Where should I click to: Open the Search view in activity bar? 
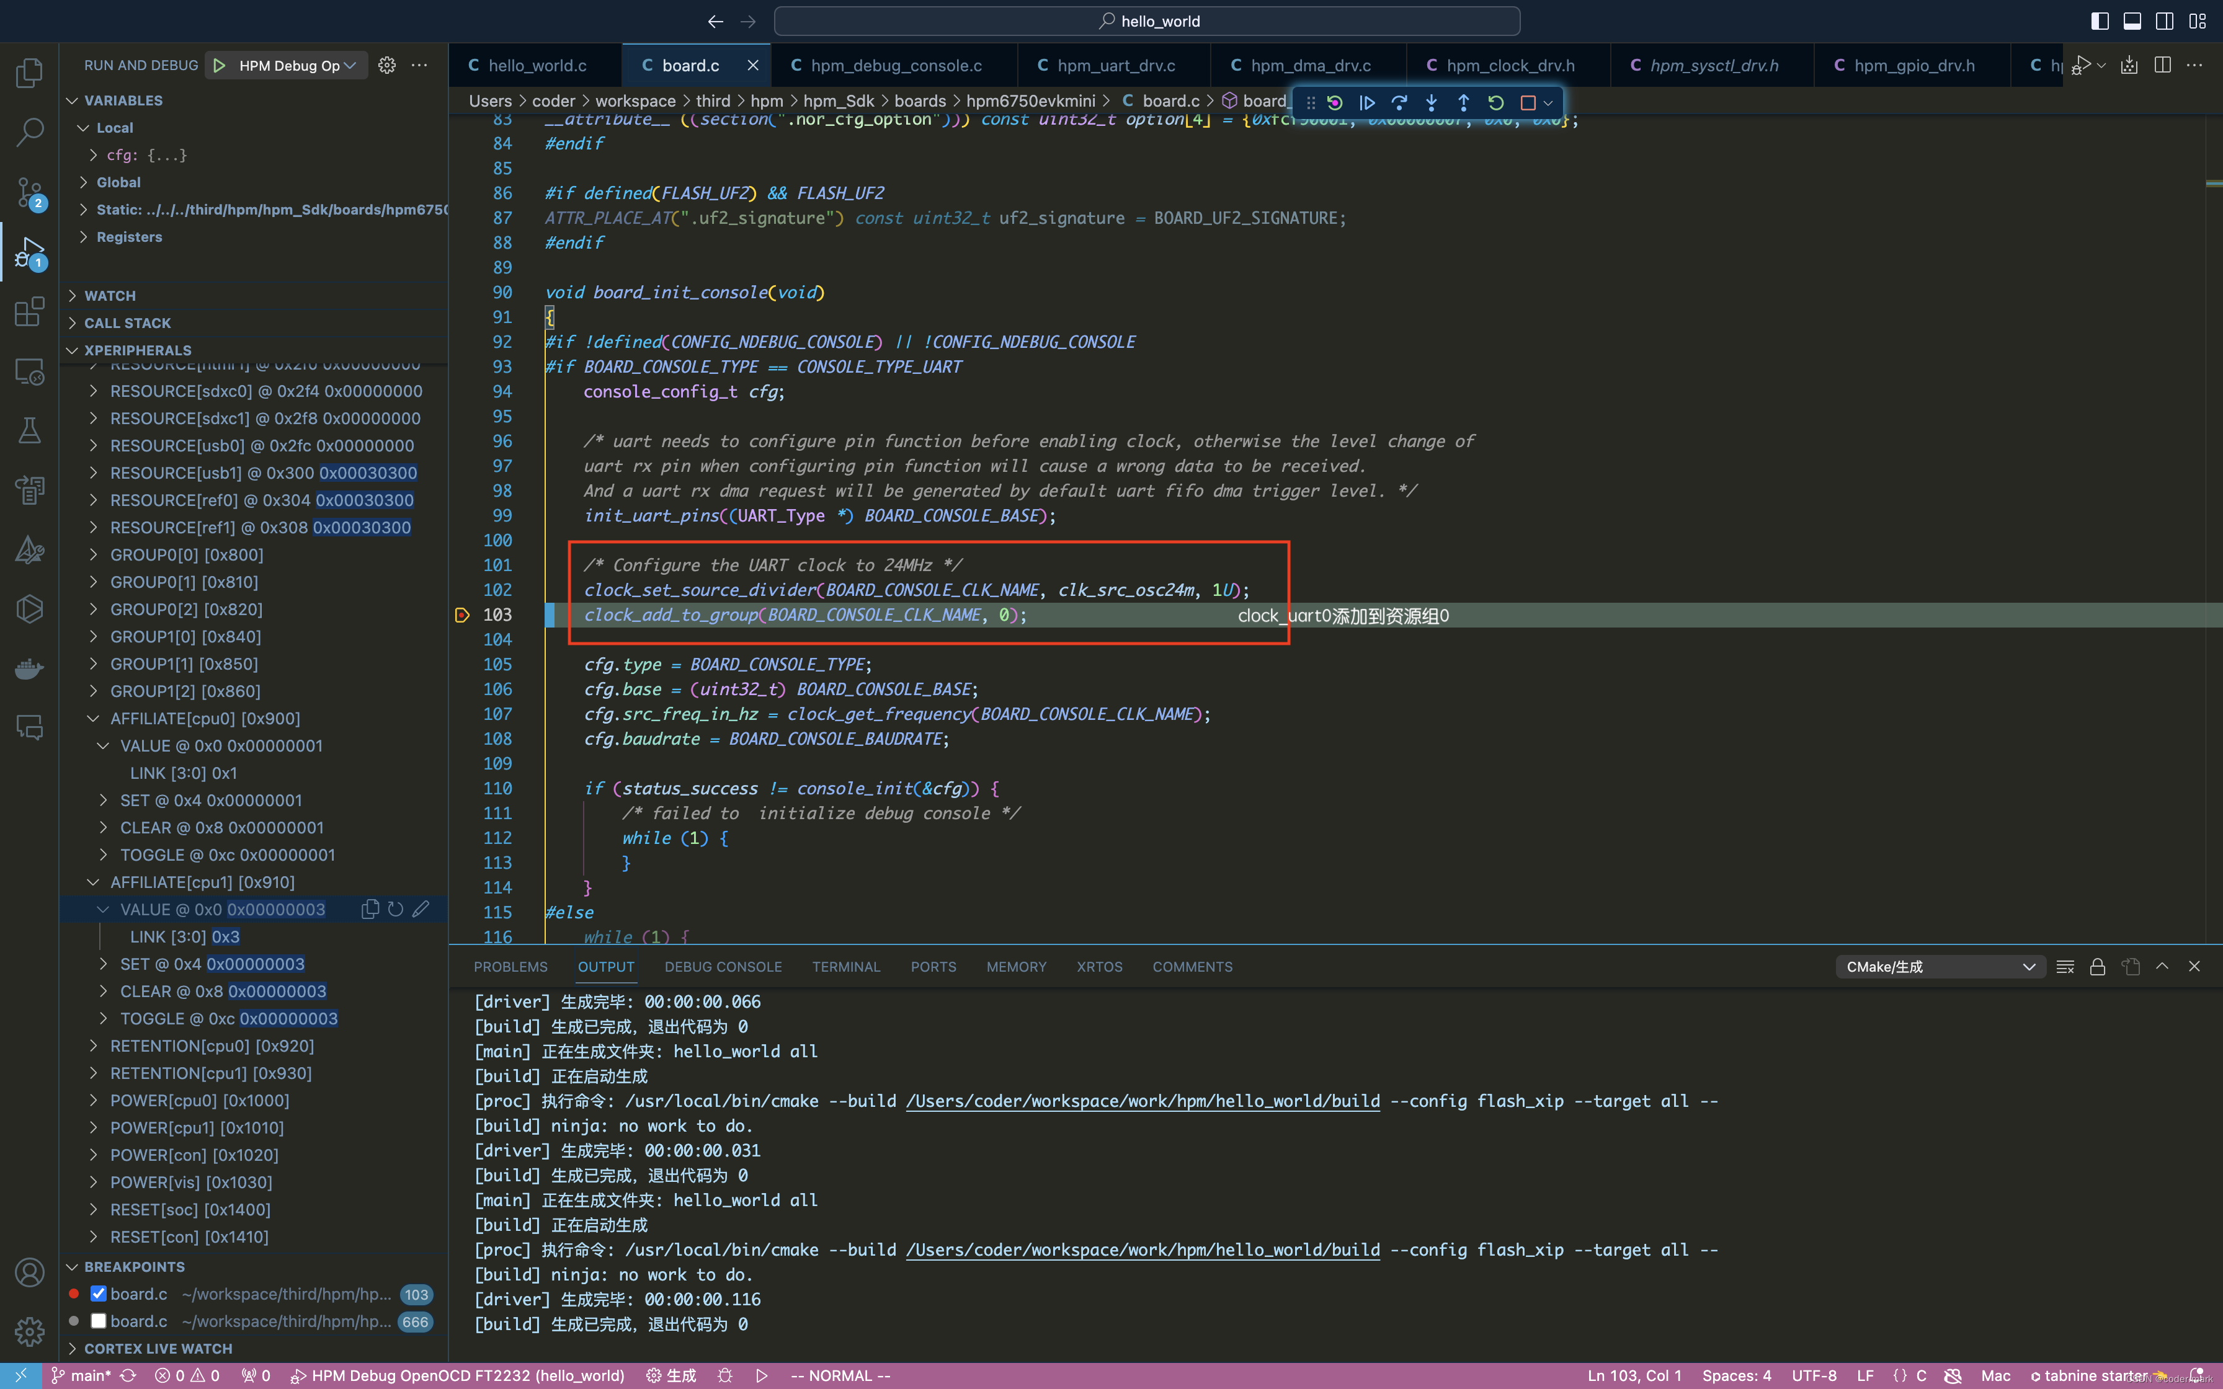pyautogui.click(x=29, y=132)
